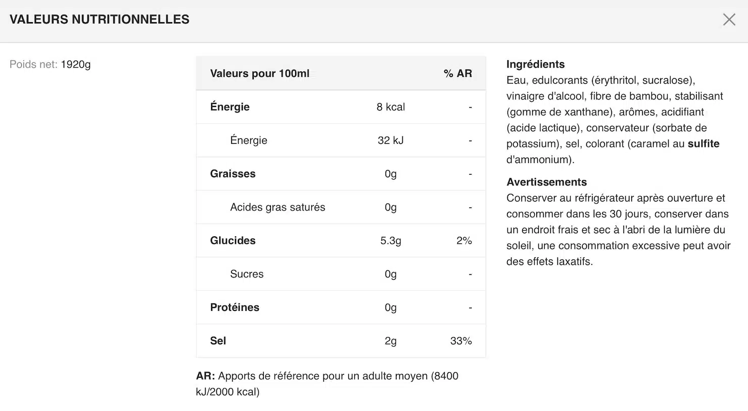Click the VALEURS NUTRITIONNELLES title
Image resolution: width=748 pixels, height=411 pixels.
click(100, 20)
